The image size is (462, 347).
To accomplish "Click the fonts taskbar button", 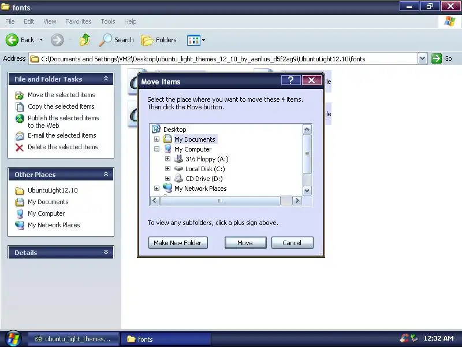I will (x=166, y=339).
